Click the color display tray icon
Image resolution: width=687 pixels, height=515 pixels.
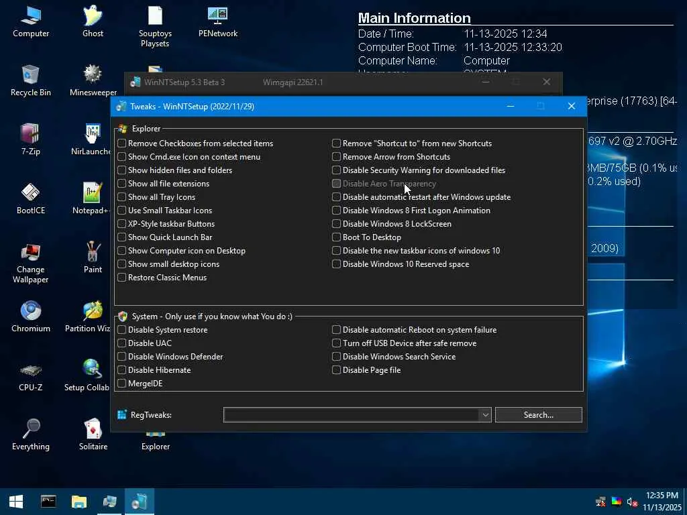click(617, 502)
